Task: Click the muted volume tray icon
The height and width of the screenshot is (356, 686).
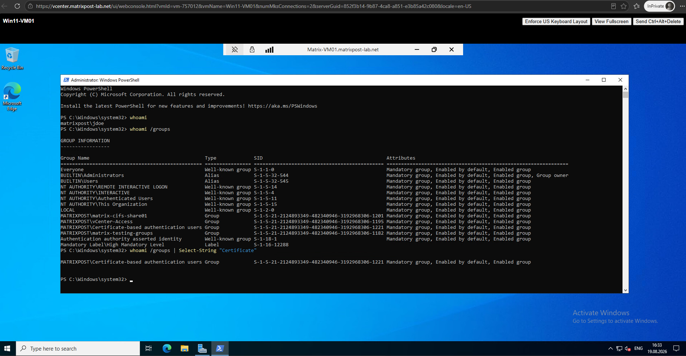Action: 628,348
